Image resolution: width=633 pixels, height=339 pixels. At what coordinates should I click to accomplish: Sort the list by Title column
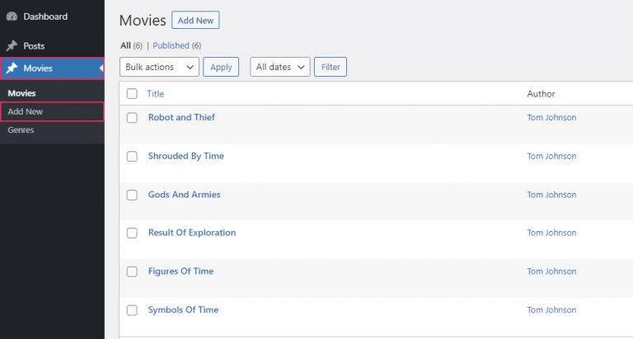(155, 94)
